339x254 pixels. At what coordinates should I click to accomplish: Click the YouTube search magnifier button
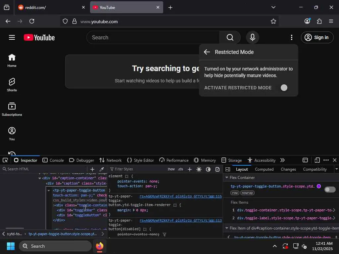pos(230,37)
